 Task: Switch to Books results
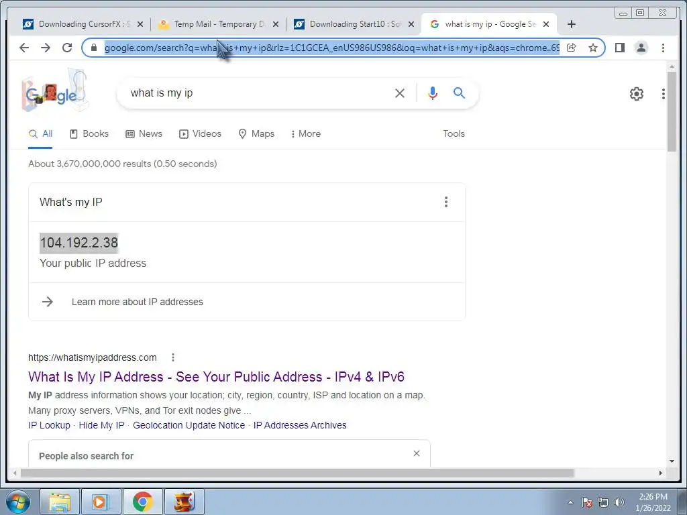coord(89,134)
